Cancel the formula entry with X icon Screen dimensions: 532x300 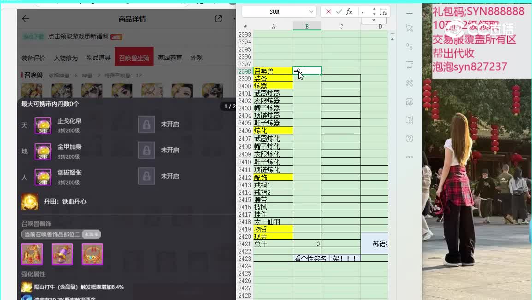click(328, 12)
